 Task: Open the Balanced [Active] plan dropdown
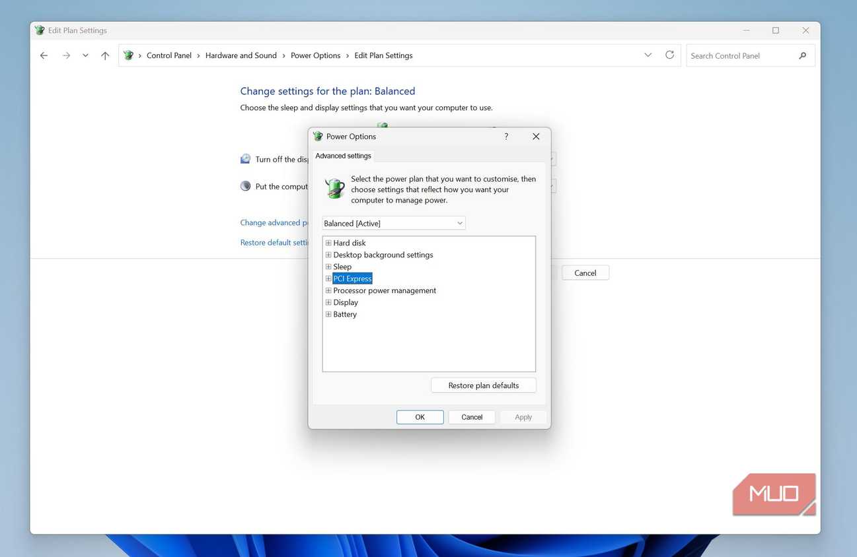(394, 223)
